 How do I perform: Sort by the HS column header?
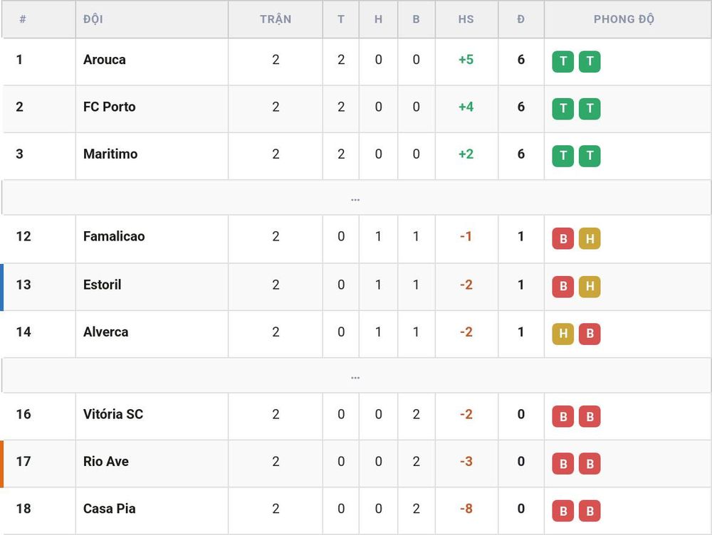click(x=466, y=19)
